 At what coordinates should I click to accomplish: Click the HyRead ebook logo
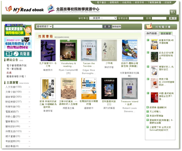click(24, 9)
